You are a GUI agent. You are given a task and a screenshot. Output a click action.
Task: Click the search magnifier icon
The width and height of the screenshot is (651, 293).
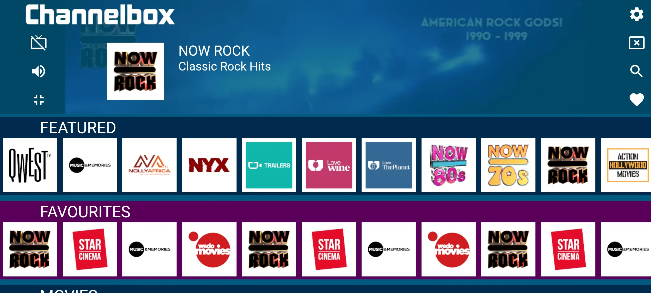[x=637, y=71]
